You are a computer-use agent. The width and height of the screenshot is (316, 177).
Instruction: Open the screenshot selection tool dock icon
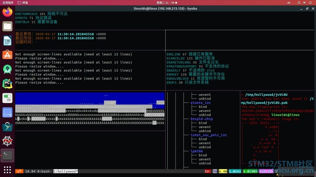click(x=7, y=113)
